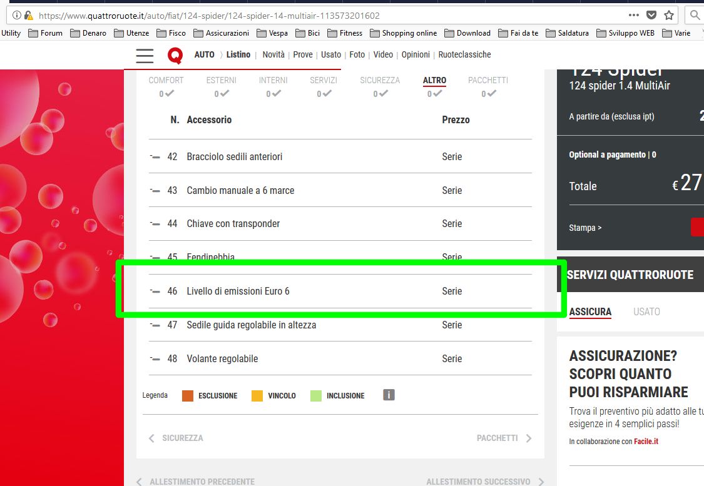Image resolution: width=704 pixels, height=486 pixels.
Task: Click the dash icon beside row 43
Action: (x=155, y=190)
